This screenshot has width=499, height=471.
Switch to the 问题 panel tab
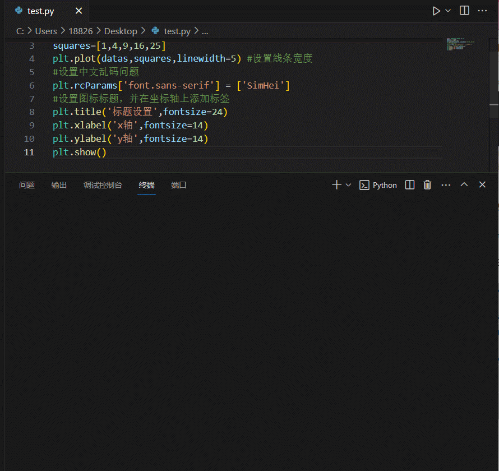[27, 185]
